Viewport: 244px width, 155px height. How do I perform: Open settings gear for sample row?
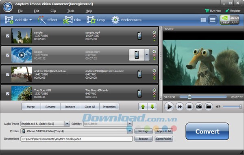154,32
